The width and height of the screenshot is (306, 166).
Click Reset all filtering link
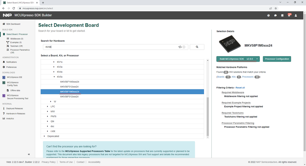pos(240,87)
